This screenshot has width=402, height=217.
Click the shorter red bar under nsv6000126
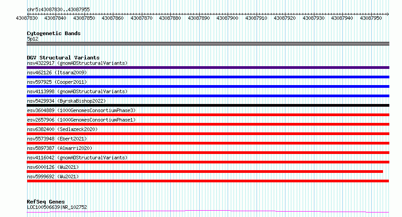coord(205,172)
